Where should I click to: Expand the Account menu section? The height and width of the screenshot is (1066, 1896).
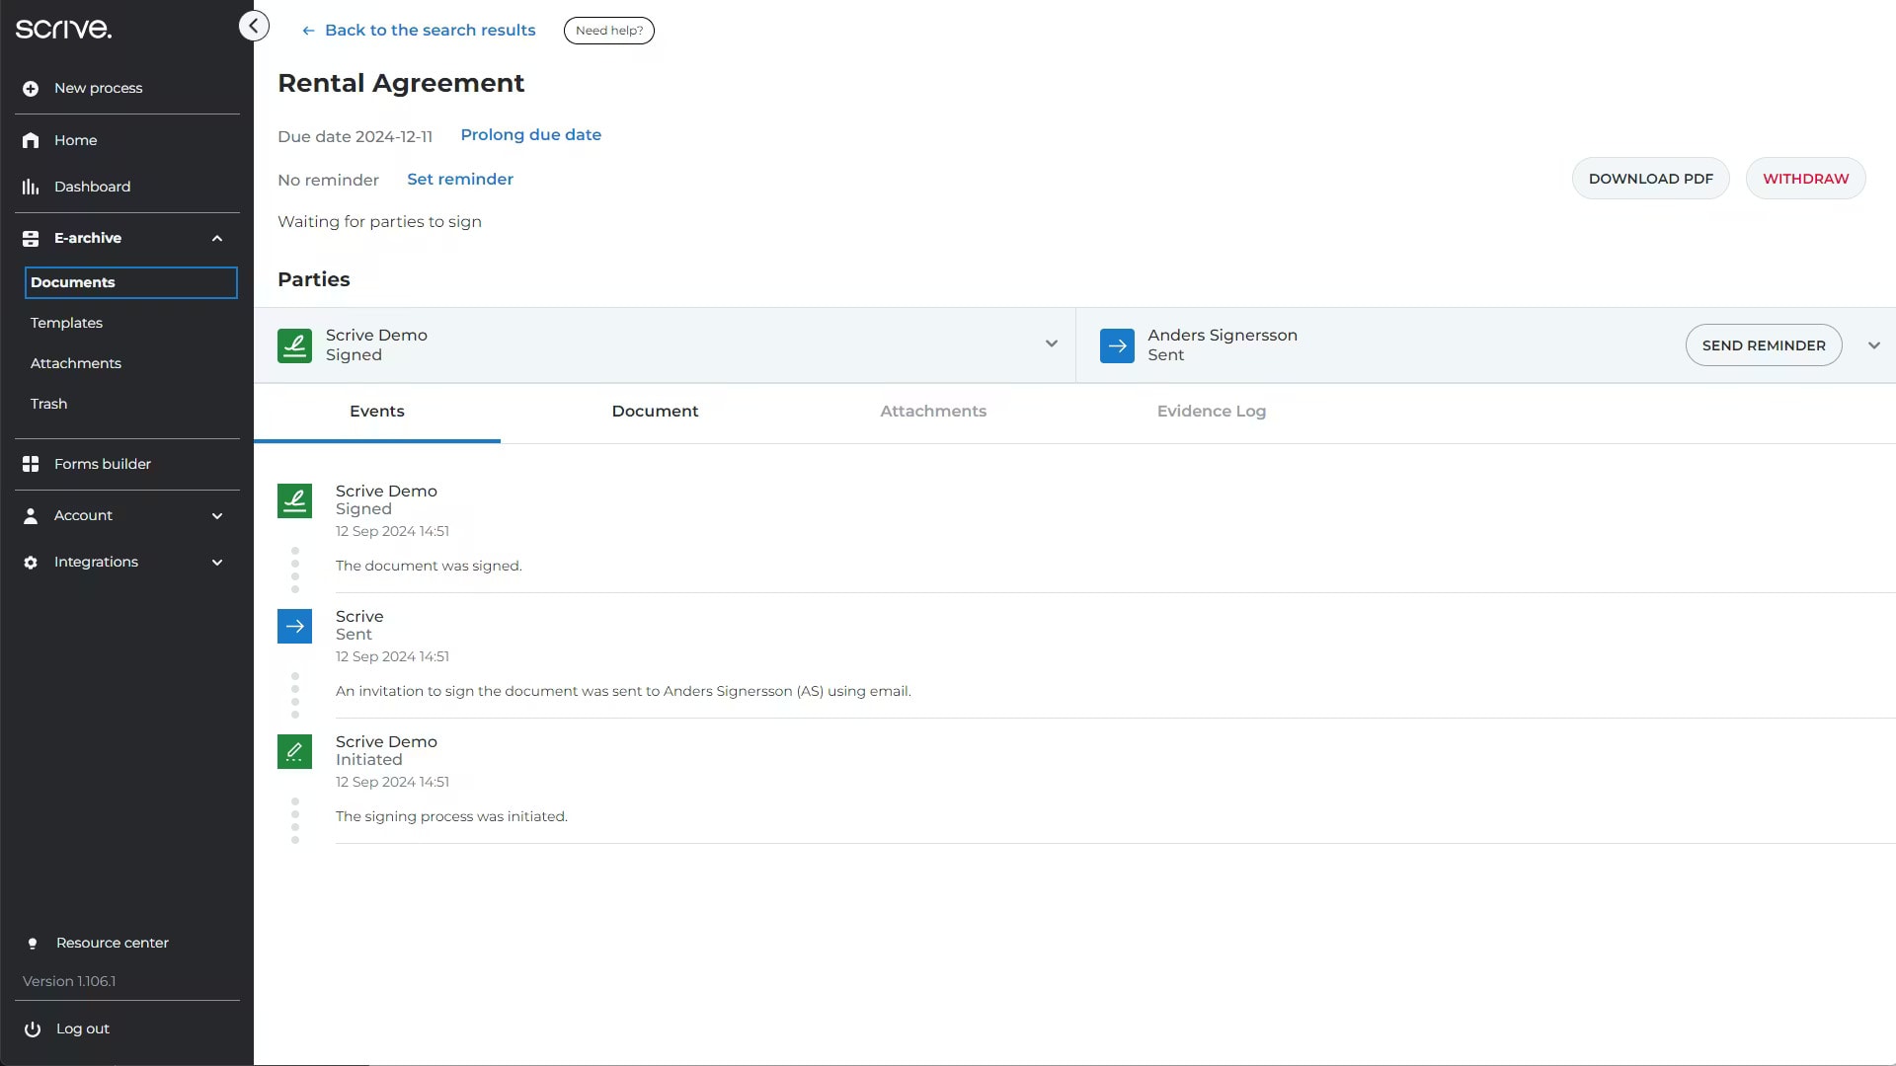(217, 516)
